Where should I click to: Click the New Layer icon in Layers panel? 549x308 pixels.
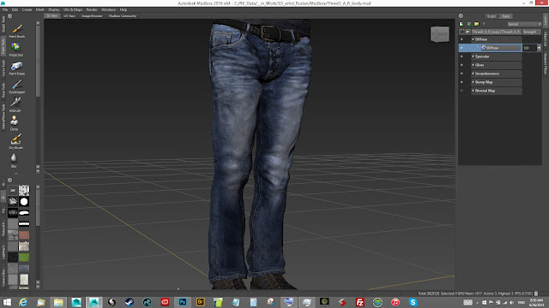coord(462,24)
